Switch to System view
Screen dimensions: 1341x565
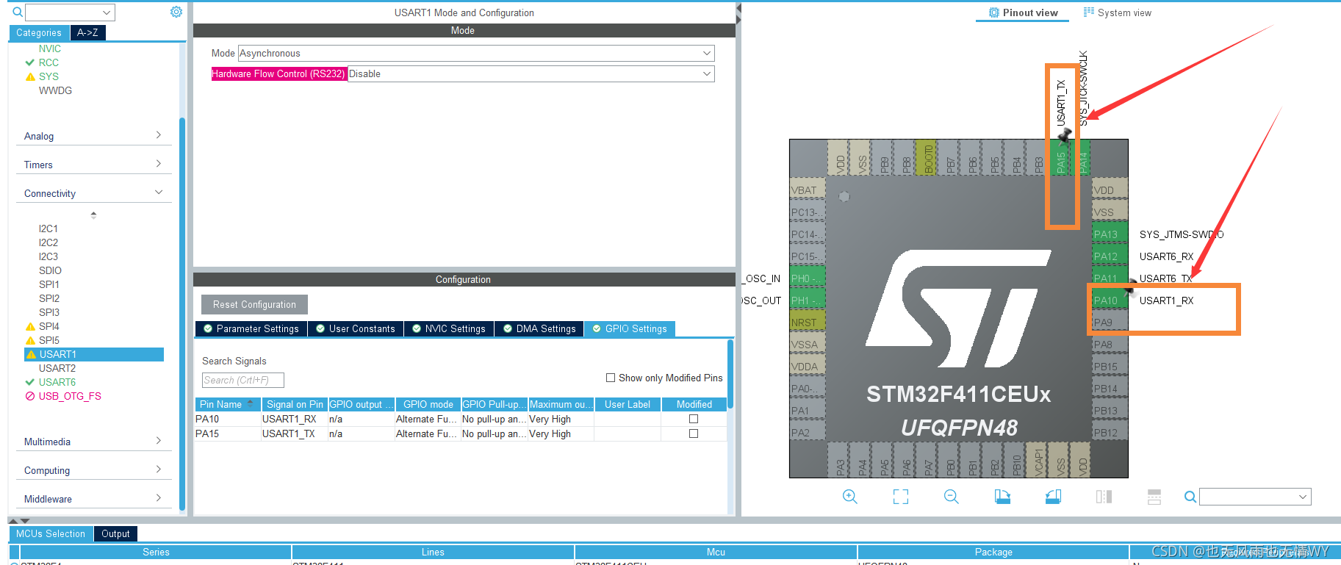pyautogui.click(x=1117, y=12)
